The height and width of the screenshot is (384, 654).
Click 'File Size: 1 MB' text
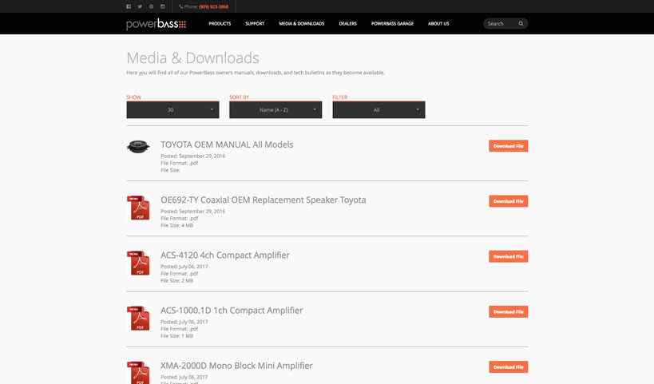click(x=176, y=336)
